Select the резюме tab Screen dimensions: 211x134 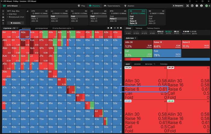137,64
